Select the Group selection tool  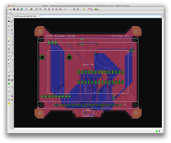coord(9,34)
